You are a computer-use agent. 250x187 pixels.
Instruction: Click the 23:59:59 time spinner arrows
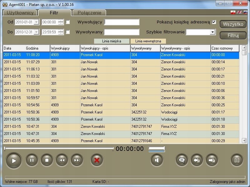point(61,32)
